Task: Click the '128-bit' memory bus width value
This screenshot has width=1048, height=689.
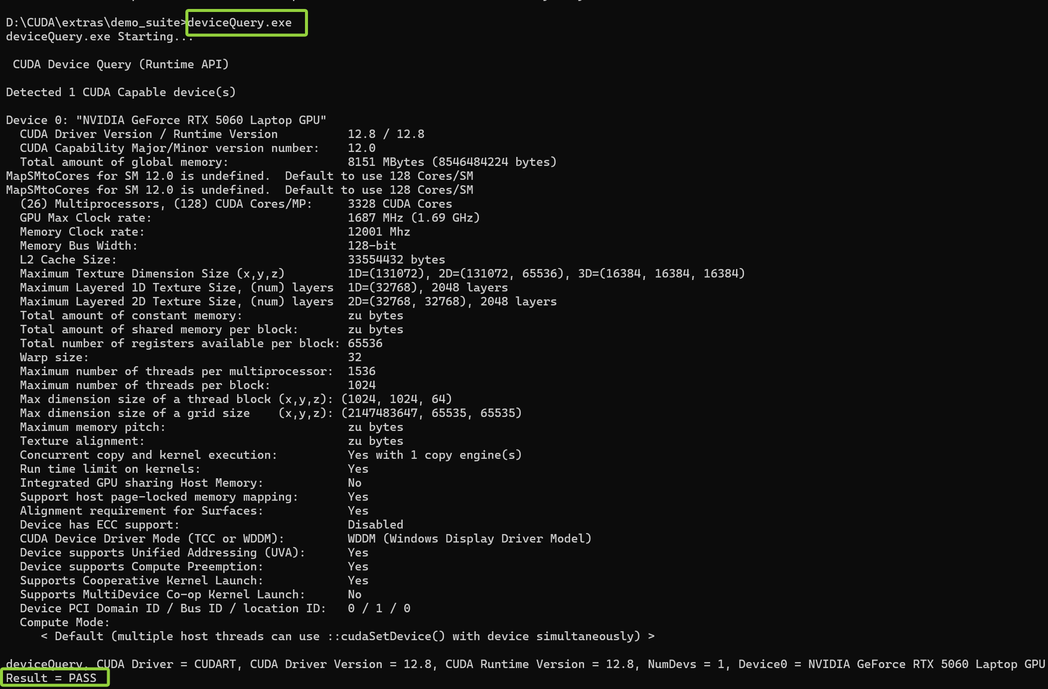Action: pyautogui.click(x=372, y=246)
